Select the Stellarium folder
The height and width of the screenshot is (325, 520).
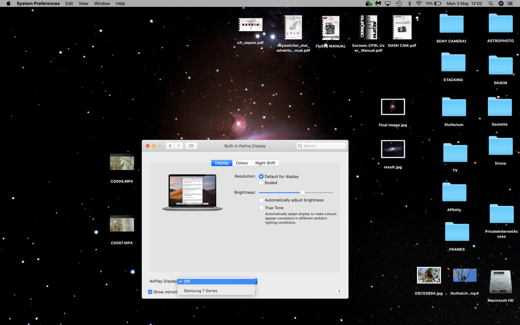tap(454, 107)
